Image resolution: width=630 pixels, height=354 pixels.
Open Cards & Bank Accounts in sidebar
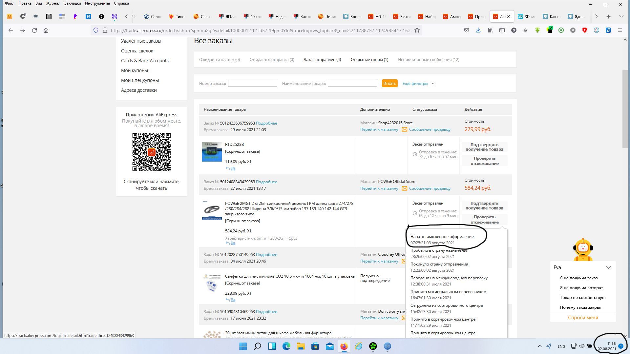145,61
